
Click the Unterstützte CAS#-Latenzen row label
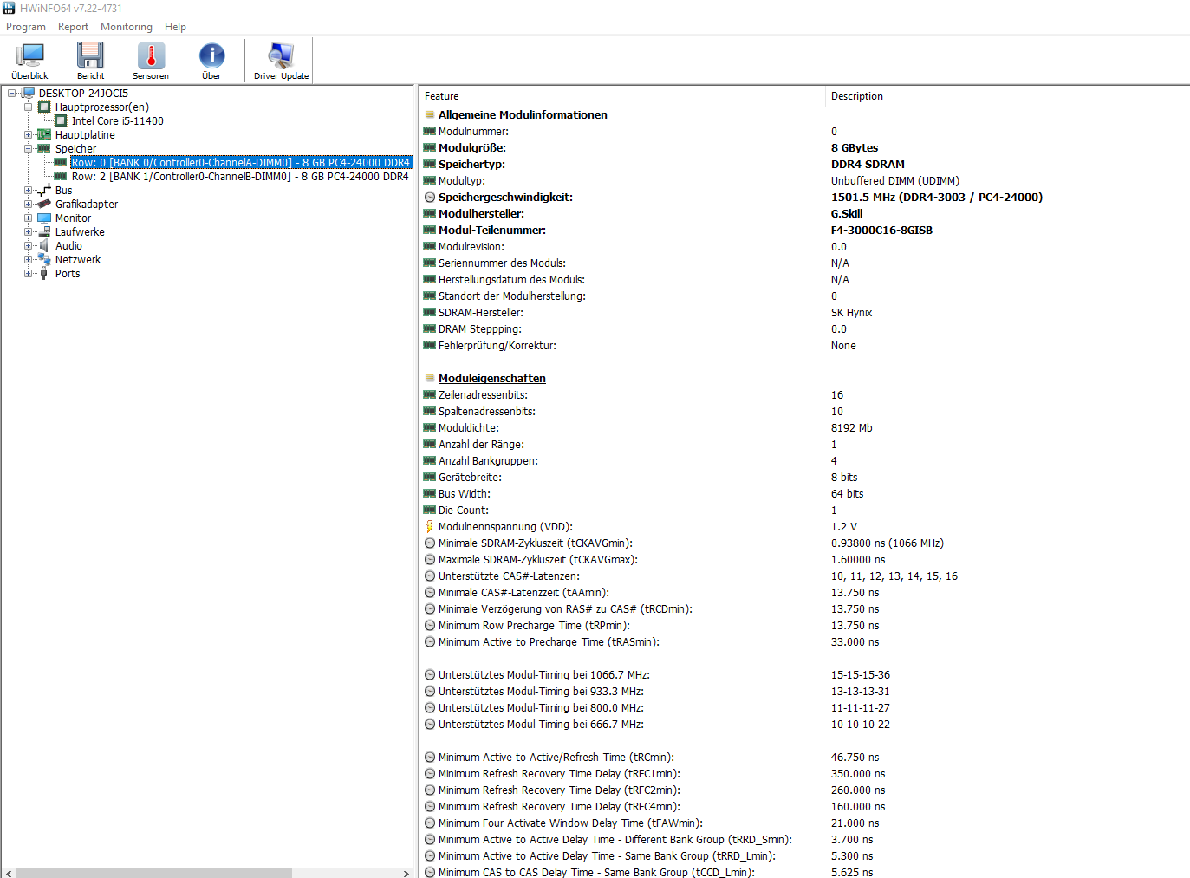point(509,576)
